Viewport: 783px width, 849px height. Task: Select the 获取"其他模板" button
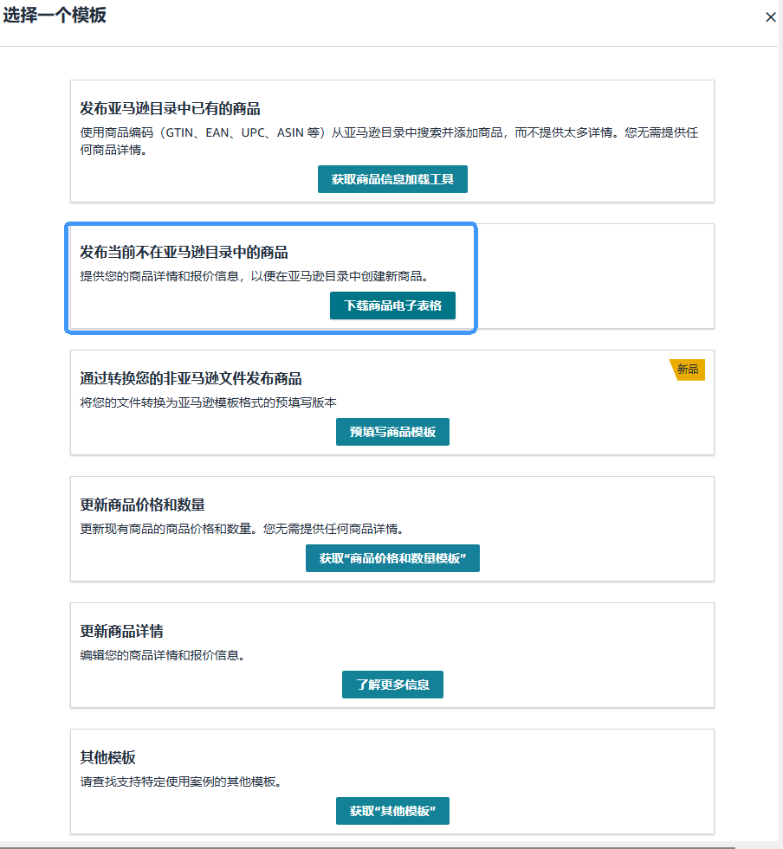click(392, 811)
